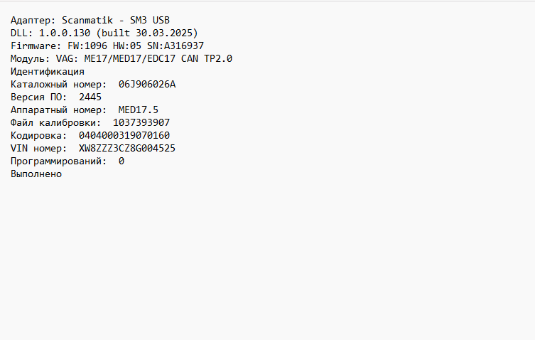This screenshot has height=340, width=535.
Task: Click the software version value 2445
Action: point(90,97)
